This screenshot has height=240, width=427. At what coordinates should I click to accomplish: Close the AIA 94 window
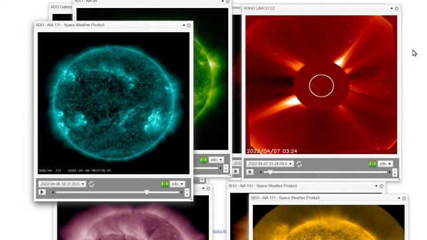(228, 1)
